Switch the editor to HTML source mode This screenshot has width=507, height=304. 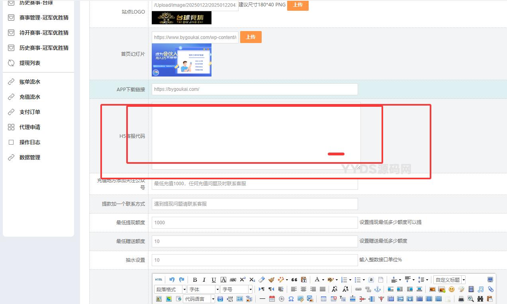pyautogui.click(x=158, y=279)
